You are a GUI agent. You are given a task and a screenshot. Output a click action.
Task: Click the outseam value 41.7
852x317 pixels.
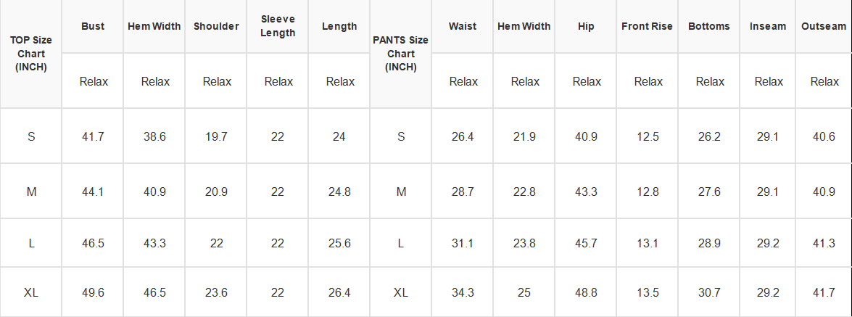824,292
